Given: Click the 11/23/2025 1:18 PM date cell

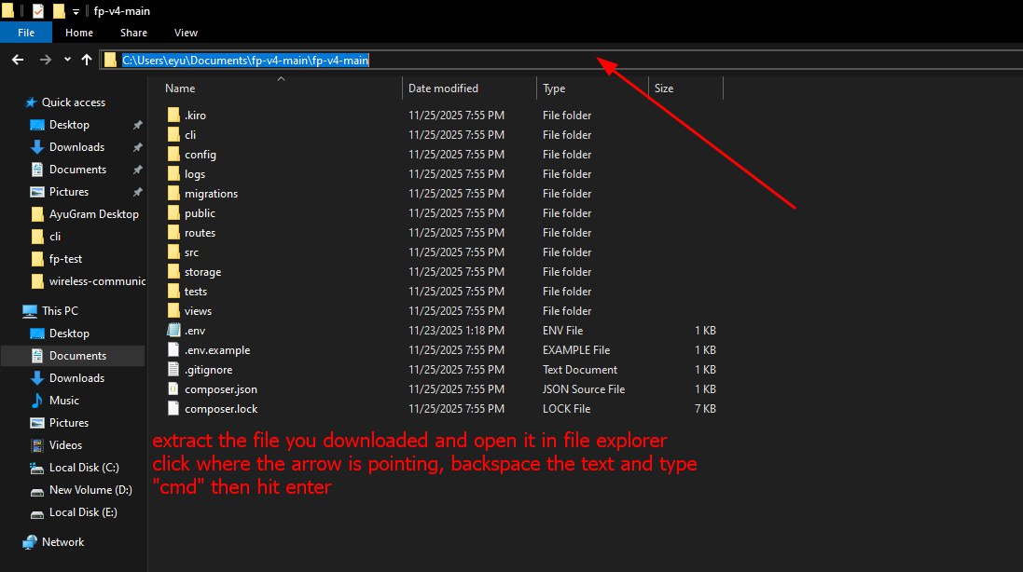Looking at the screenshot, I should tap(455, 331).
